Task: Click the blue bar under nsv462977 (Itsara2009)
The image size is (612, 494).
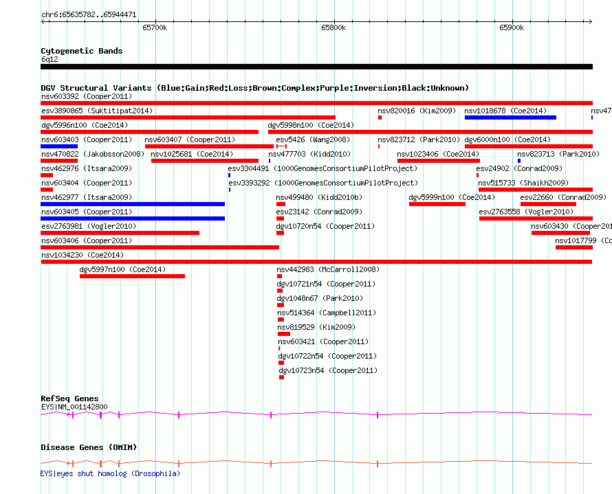Action: [x=133, y=204]
